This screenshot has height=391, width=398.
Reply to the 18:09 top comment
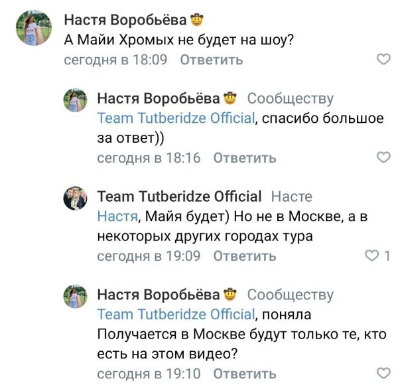coord(212,60)
